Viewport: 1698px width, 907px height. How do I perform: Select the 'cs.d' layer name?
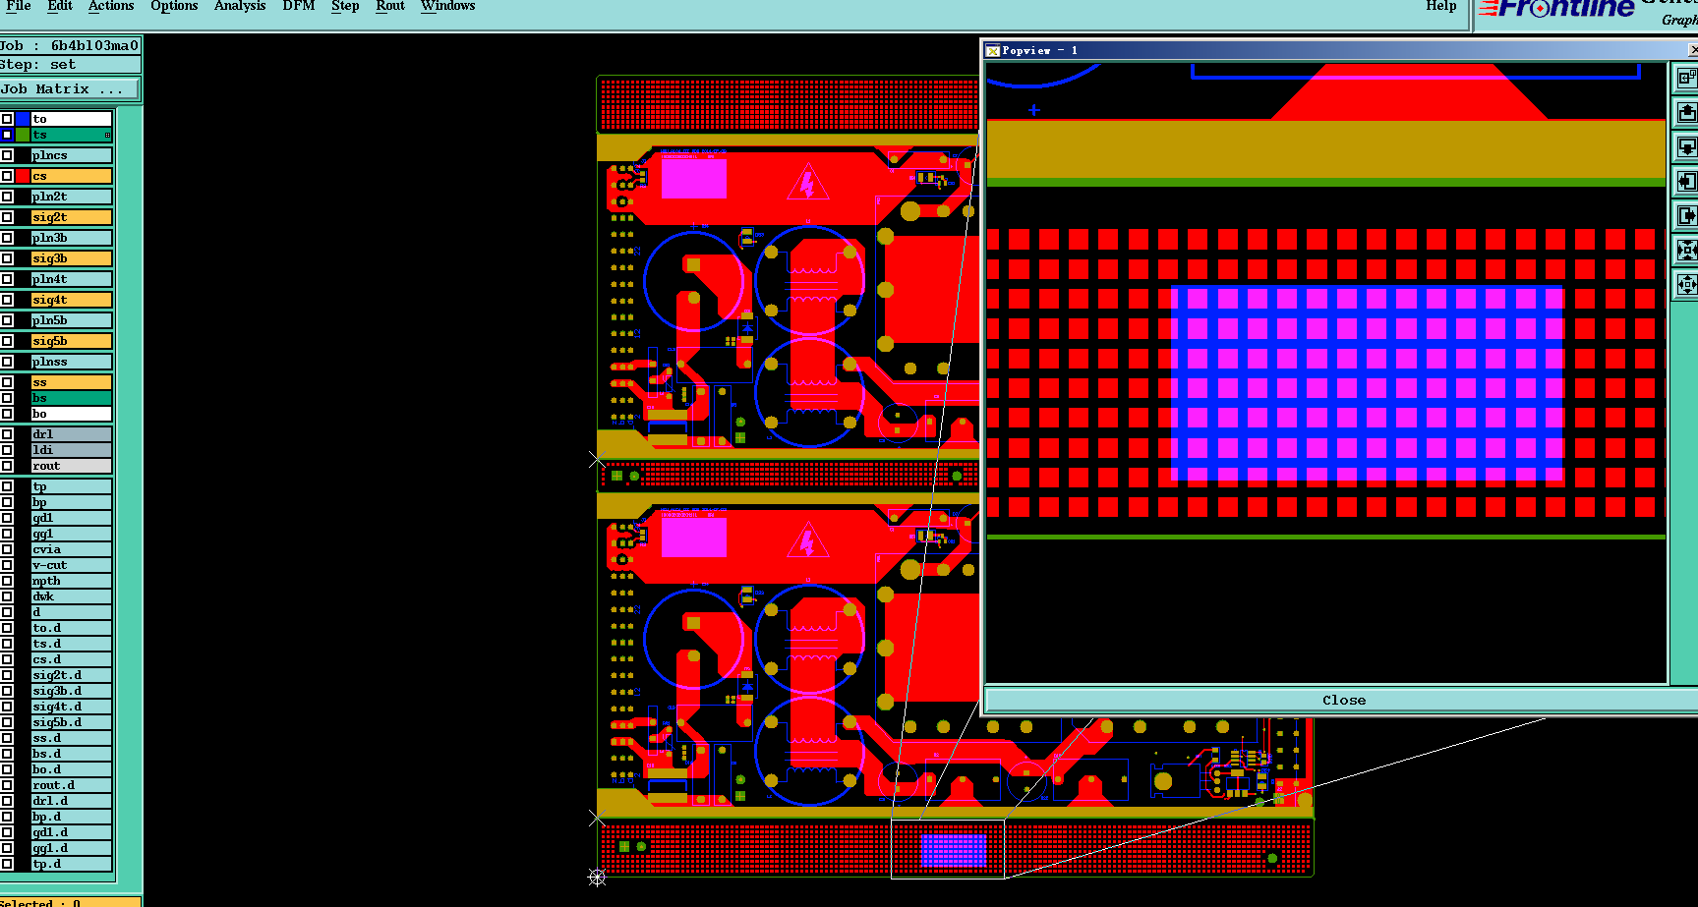click(x=71, y=659)
